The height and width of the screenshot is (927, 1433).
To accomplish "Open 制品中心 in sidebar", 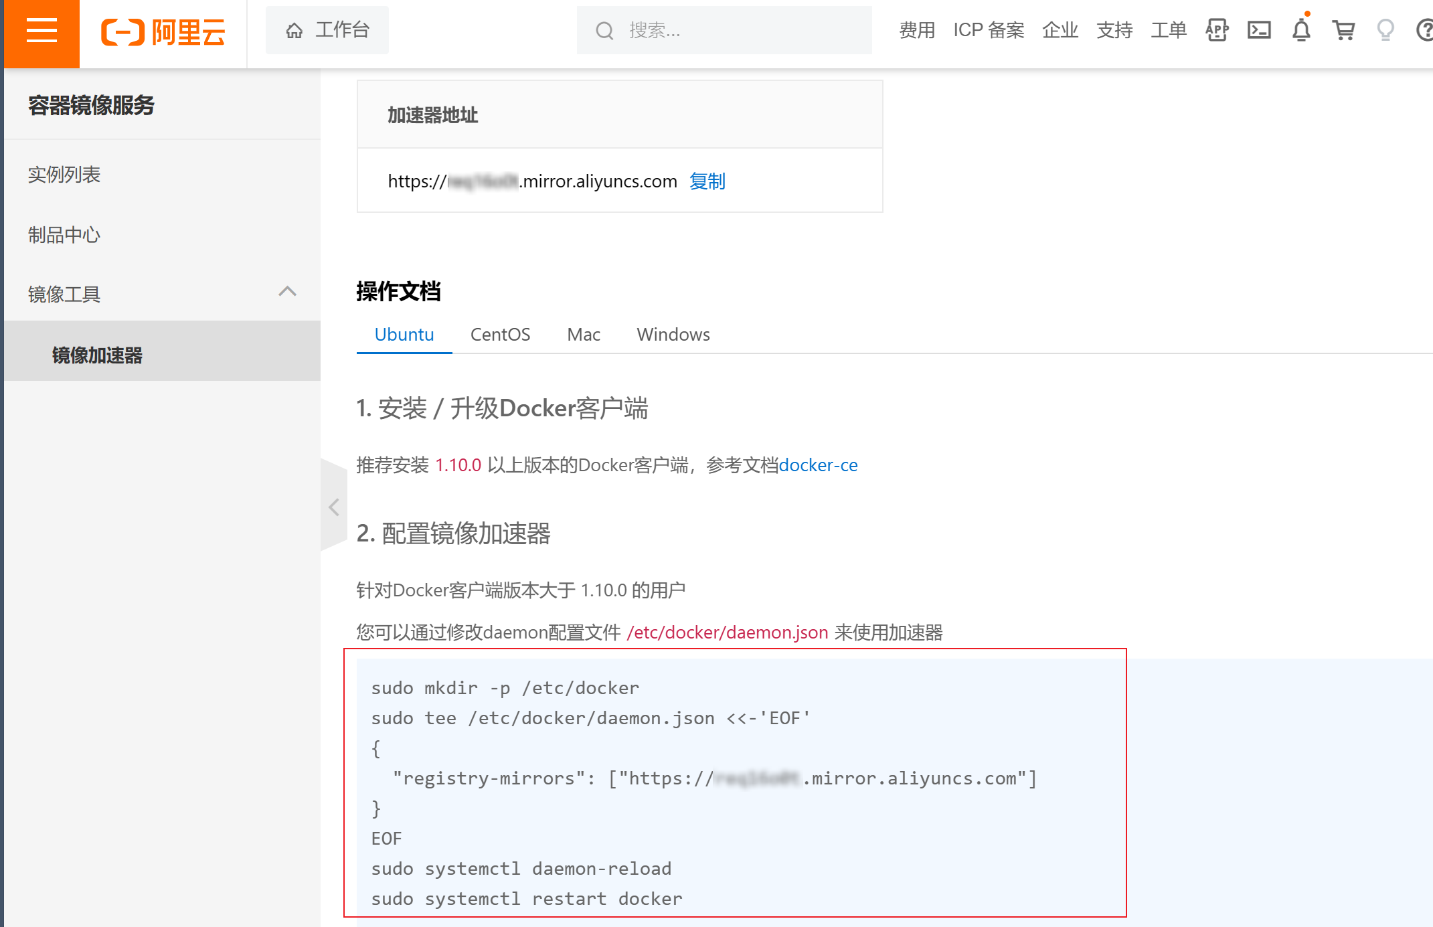I will (64, 235).
